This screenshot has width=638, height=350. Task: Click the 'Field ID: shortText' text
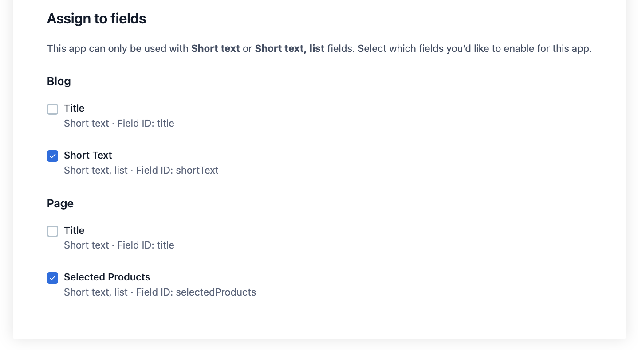[x=177, y=170]
